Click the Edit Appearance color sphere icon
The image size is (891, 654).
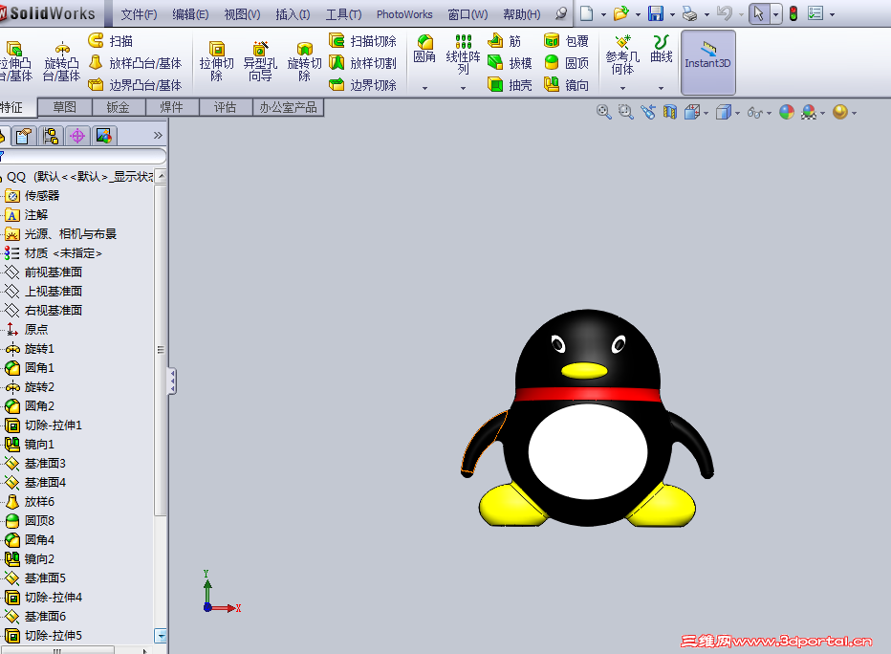pyautogui.click(x=787, y=112)
